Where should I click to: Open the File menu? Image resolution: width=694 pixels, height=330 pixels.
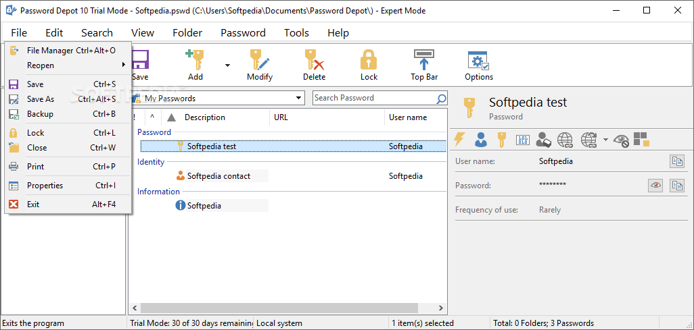[x=19, y=32]
